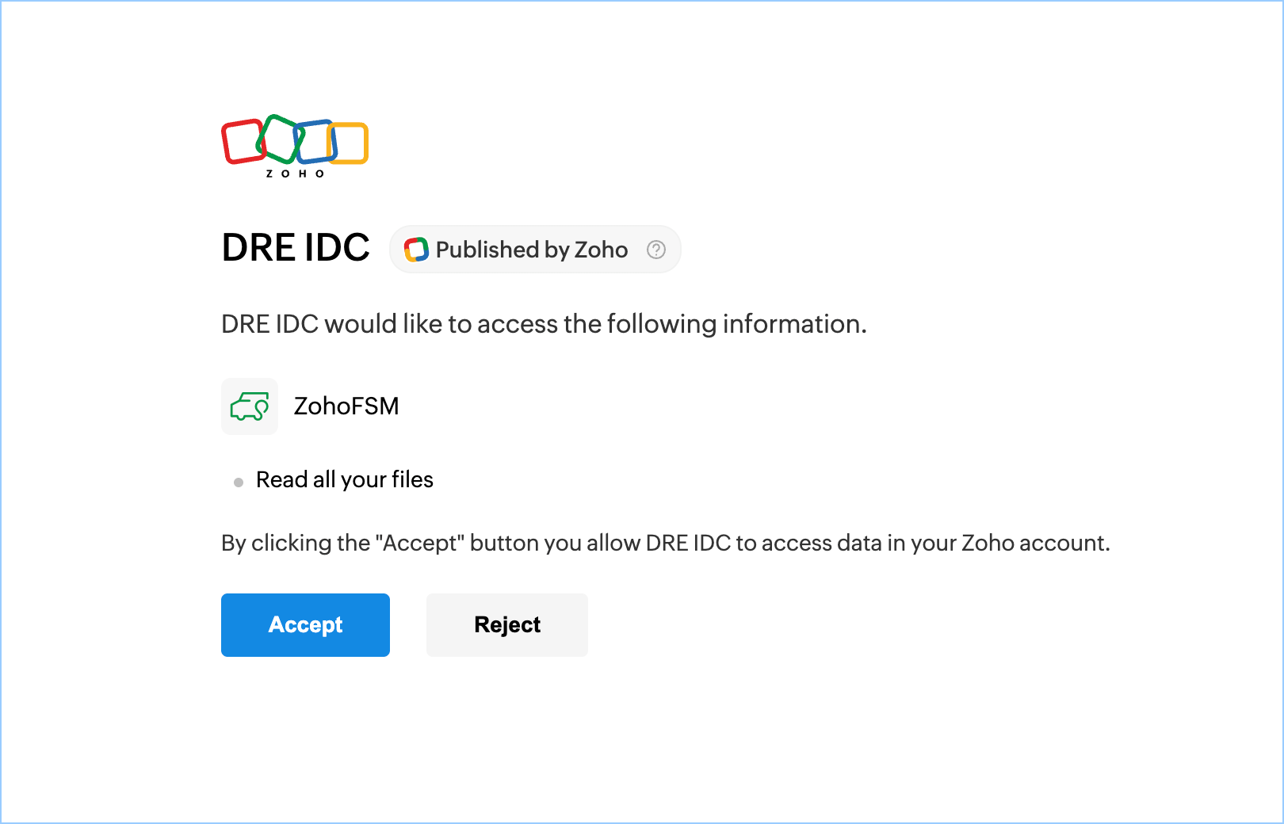The image size is (1284, 824).
Task: Click the ZohoFSM service label
Action: coord(346,406)
